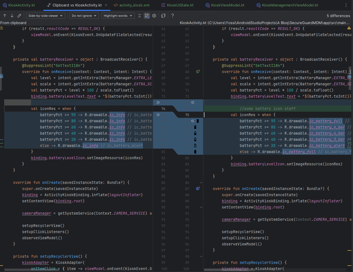Open KioskManagementViewModel.kt tab
Viewport: 353px width, 272px height.
287,5
